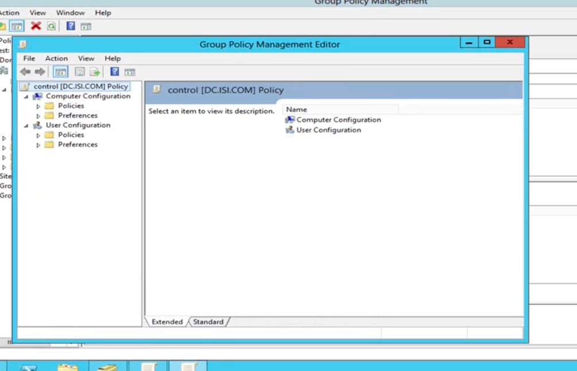Select Computer Configuration in Name list
The width and height of the screenshot is (577, 371).
339,119
